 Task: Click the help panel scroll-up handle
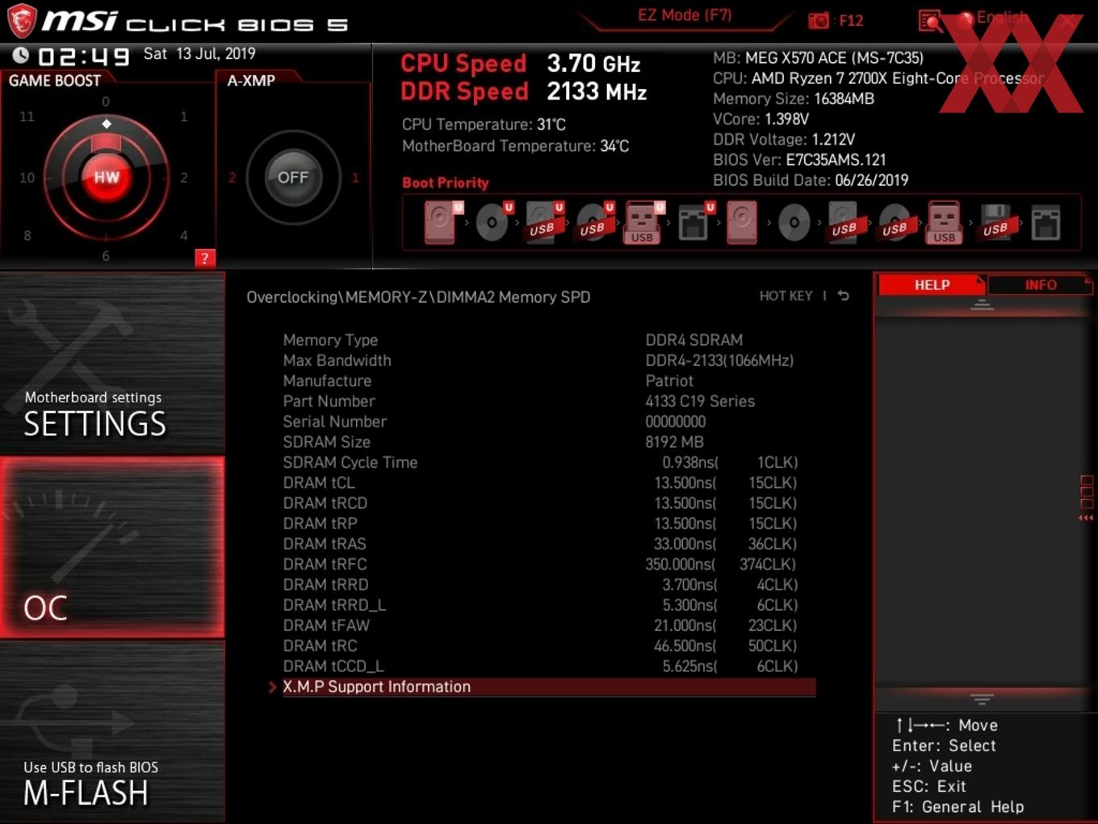pos(982,305)
